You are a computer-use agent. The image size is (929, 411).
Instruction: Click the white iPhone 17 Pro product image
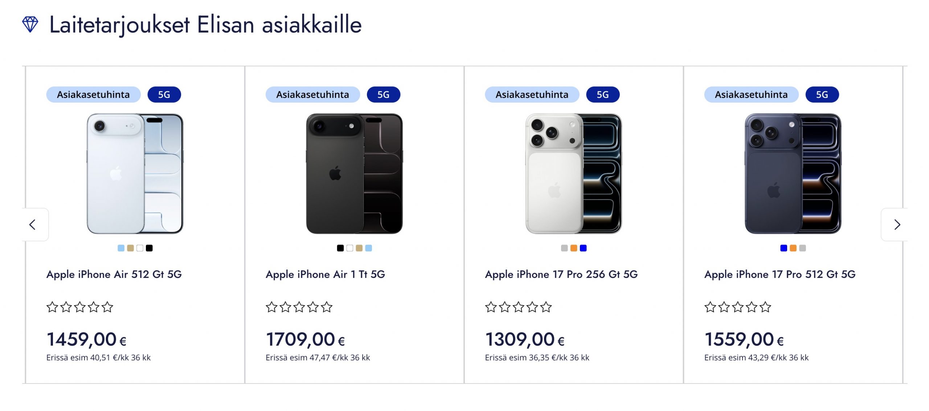(x=573, y=173)
